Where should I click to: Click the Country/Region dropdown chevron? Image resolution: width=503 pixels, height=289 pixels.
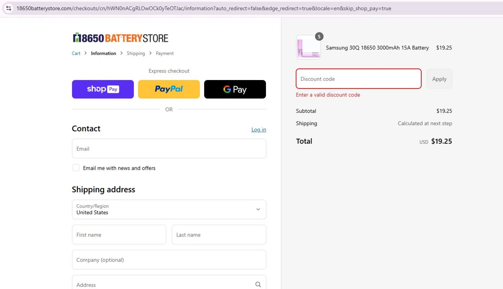tap(258, 209)
